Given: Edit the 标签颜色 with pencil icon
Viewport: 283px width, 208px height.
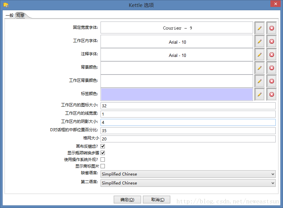Looking at the screenshot, I should 259,94.
